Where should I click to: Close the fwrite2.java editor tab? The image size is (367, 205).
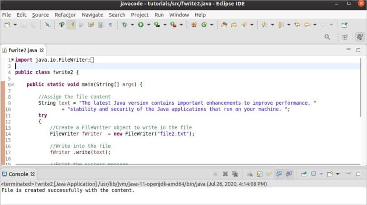click(x=42, y=50)
